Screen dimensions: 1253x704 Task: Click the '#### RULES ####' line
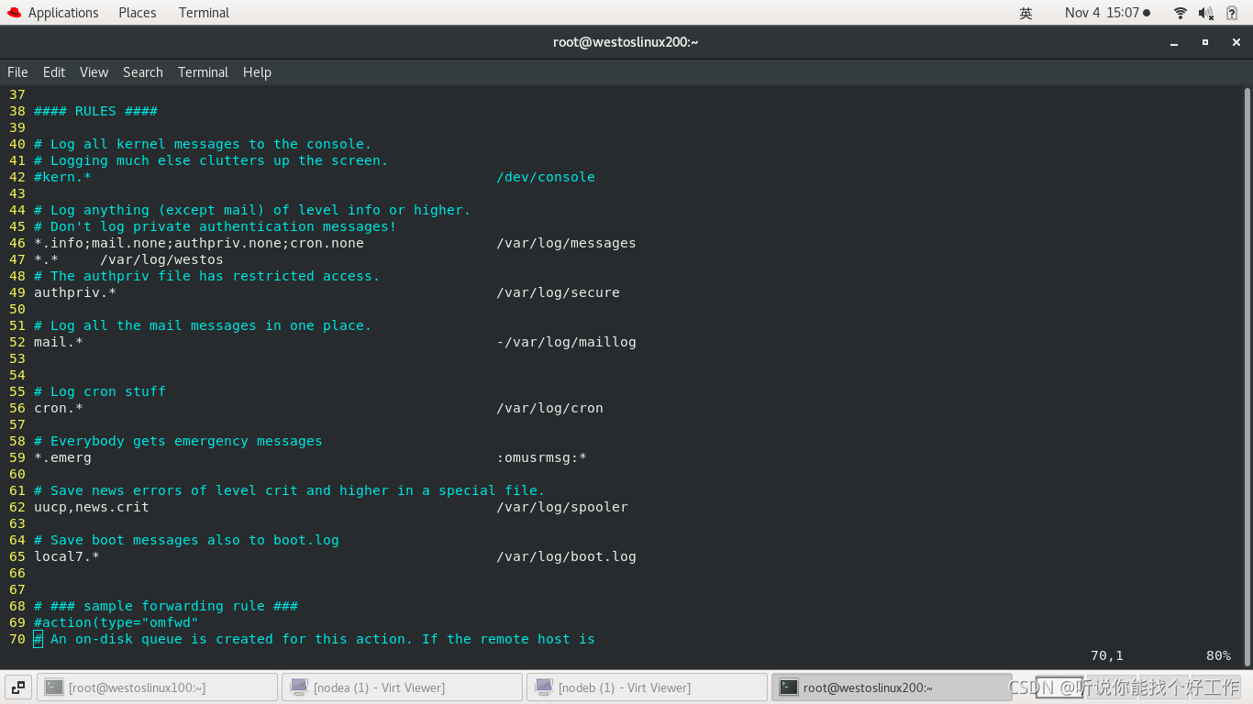point(95,111)
